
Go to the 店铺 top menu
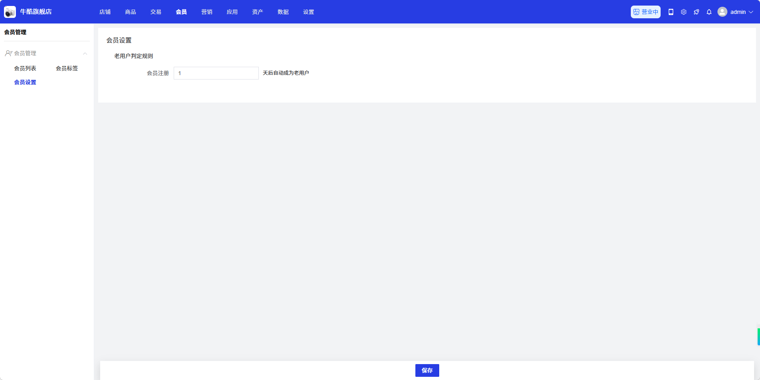tap(105, 12)
